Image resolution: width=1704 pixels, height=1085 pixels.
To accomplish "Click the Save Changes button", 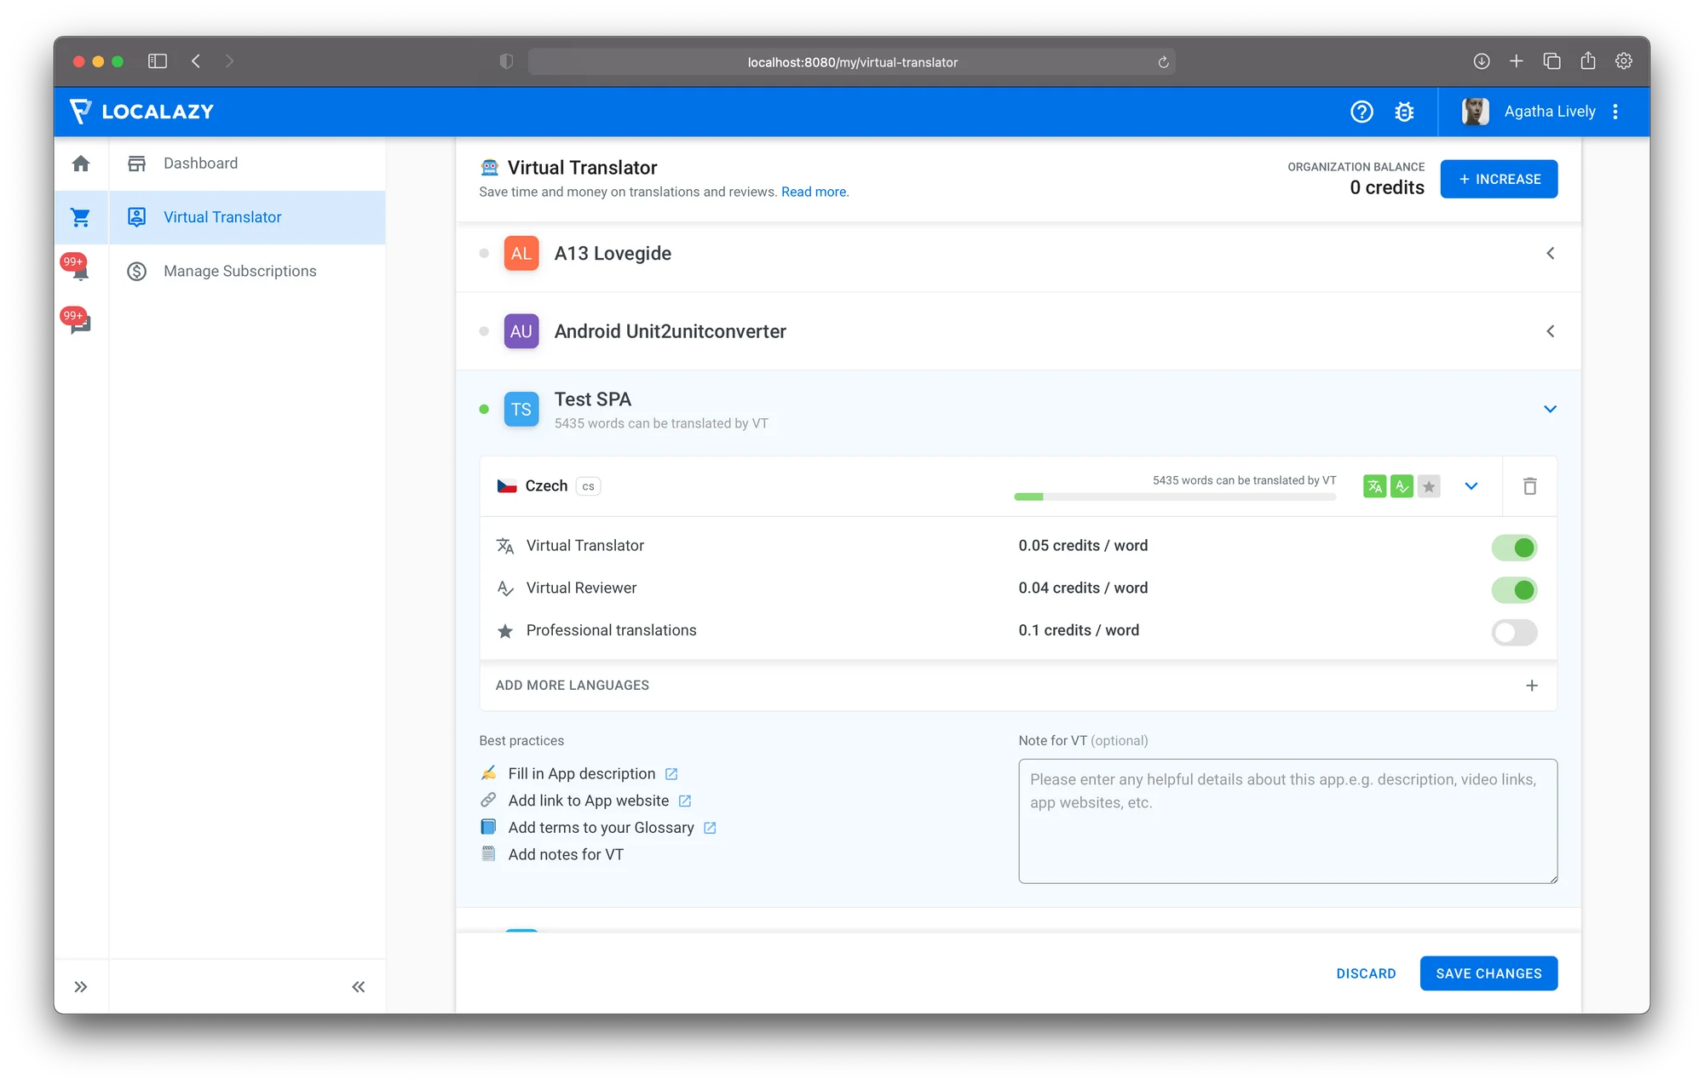I will click(x=1488, y=973).
